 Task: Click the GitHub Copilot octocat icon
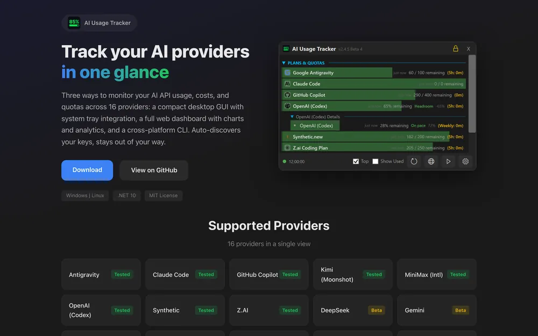pos(287,95)
